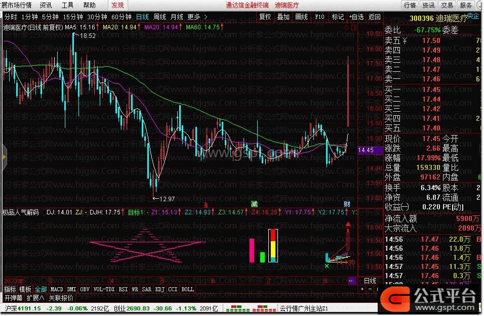
Task: Activate the 画线 drawing tool
Action: (301, 17)
